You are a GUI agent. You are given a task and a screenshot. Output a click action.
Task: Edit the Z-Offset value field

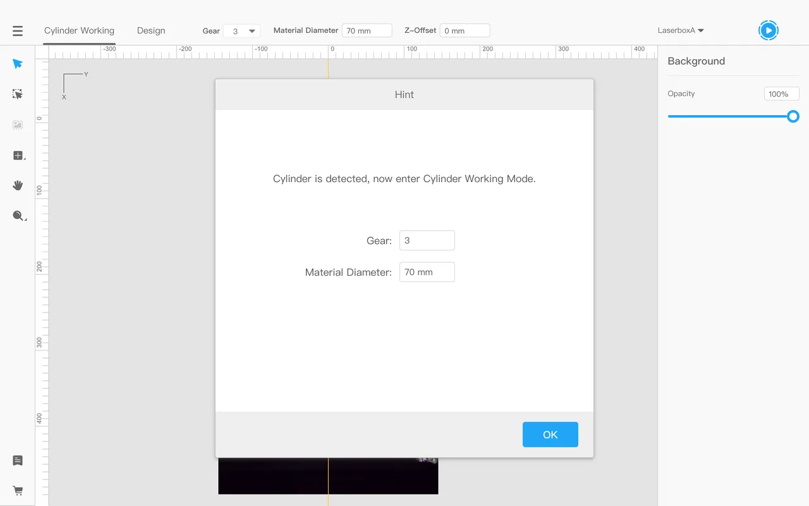(465, 30)
